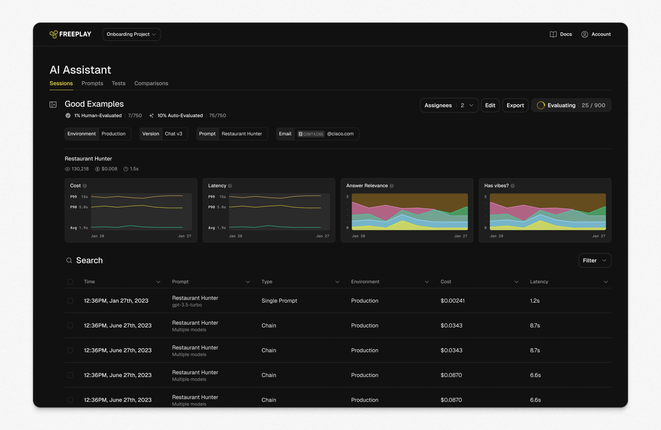The width and height of the screenshot is (661, 430).
Task: Check the first $0.0343 Chain row checkbox
Action: click(x=70, y=326)
